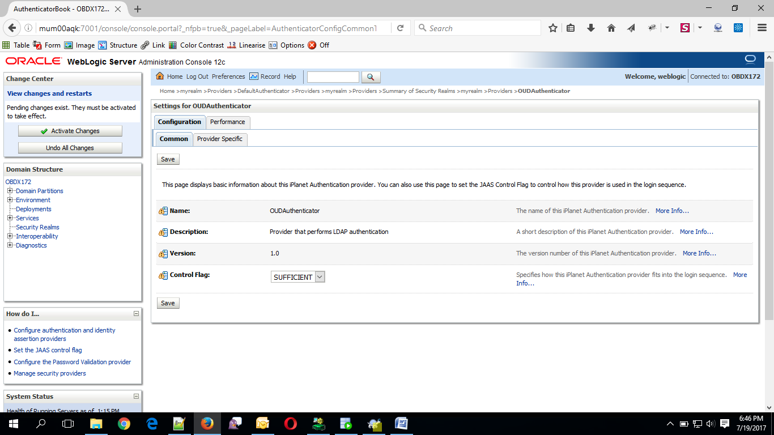Click the green check on Activate Changes
The height and width of the screenshot is (435, 774).
44,131
